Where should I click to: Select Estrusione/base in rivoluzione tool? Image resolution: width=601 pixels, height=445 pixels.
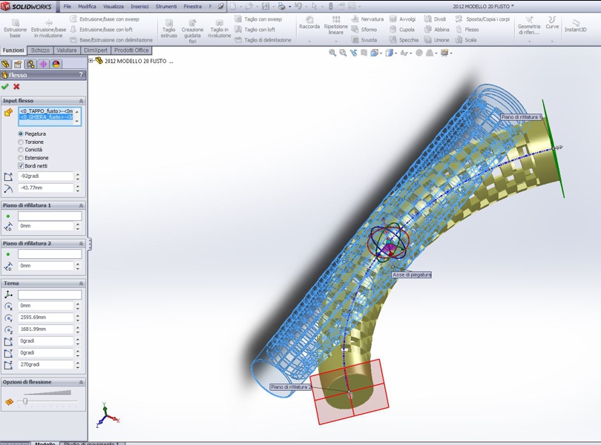tap(48, 28)
